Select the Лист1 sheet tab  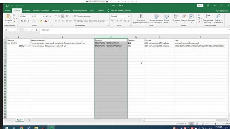tap(20, 120)
